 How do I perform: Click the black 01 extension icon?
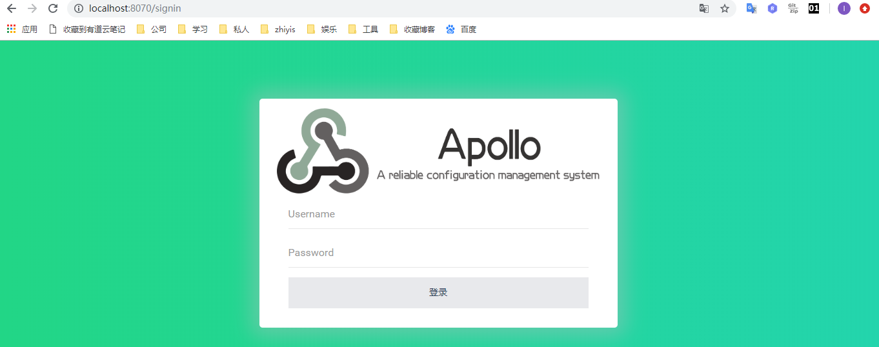[x=814, y=8]
